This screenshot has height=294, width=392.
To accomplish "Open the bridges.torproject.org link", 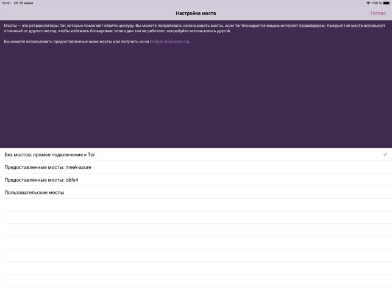I will point(169,41).
